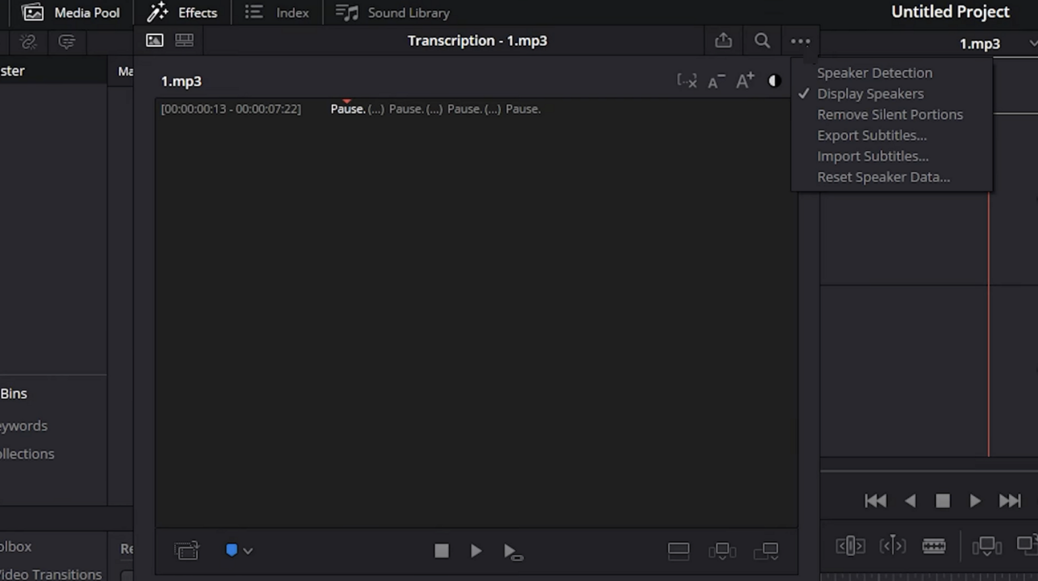Play reverse in the viewer

click(910, 501)
